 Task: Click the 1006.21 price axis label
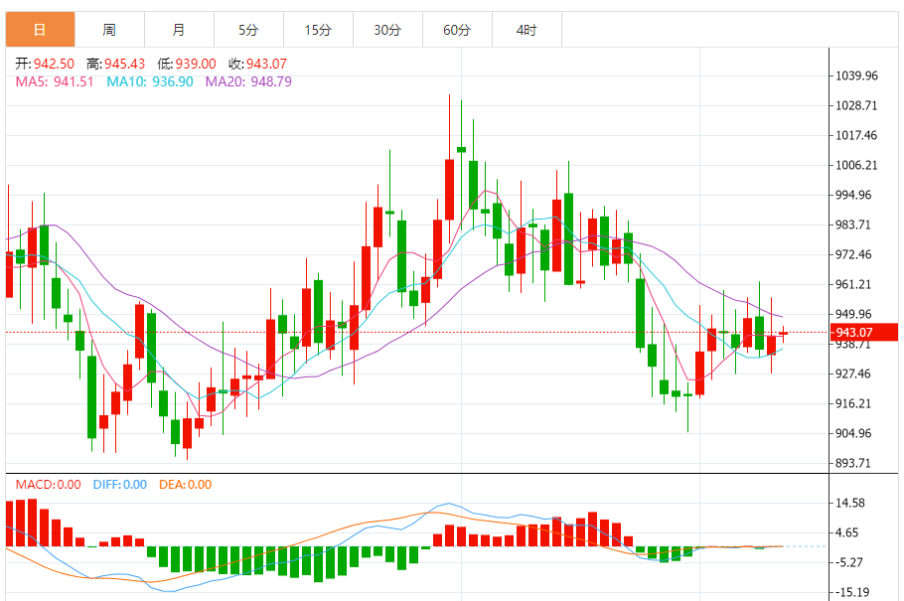coord(856,166)
